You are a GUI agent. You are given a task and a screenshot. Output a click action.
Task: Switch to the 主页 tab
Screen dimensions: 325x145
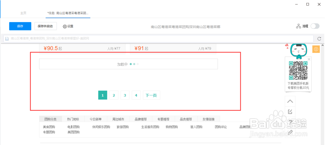tap(23, 13)
